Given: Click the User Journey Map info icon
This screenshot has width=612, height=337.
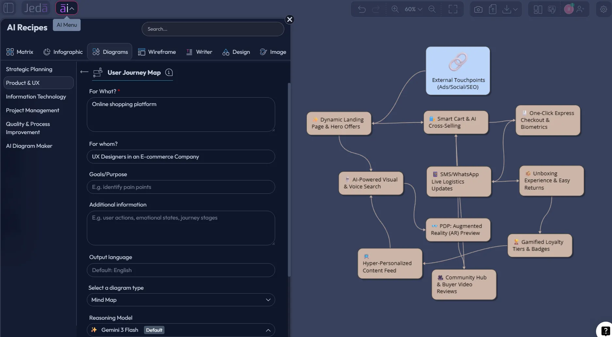Looking at the screenshot, I should pyautogui.click(x=169, y=72).
